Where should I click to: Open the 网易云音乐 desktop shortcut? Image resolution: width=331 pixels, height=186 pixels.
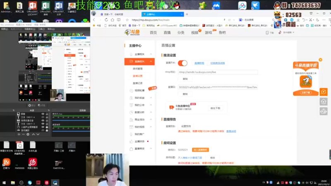coord(33,163)
